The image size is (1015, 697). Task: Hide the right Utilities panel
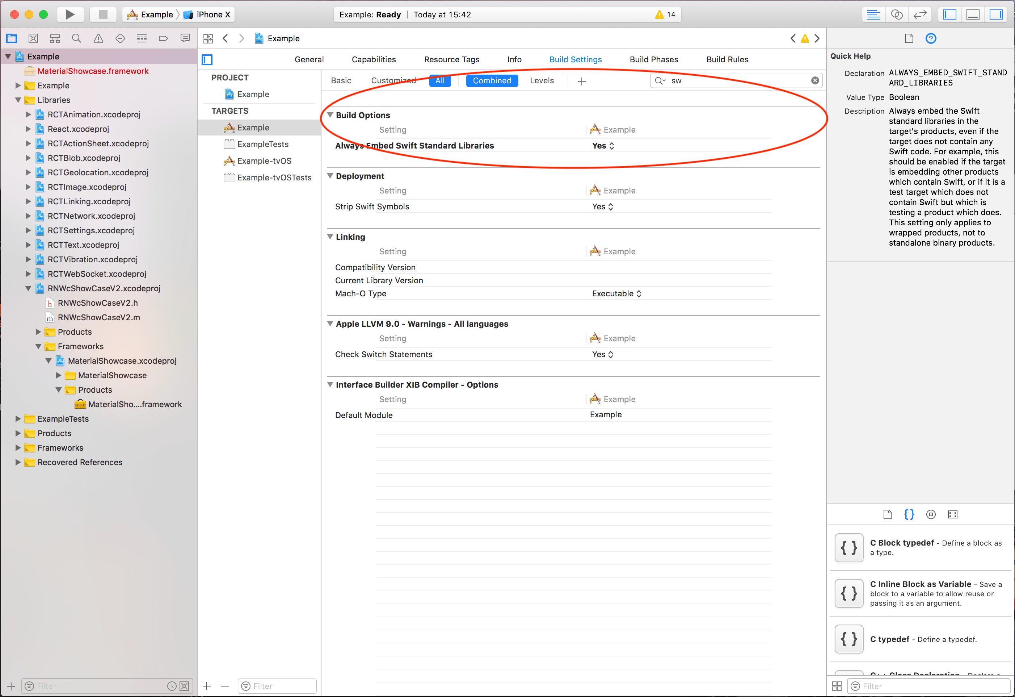996,14
